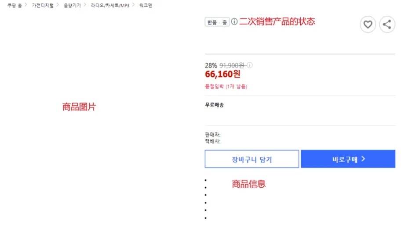Go to 쿠팡 홈 breadcrumb

[x=15, y=5]
